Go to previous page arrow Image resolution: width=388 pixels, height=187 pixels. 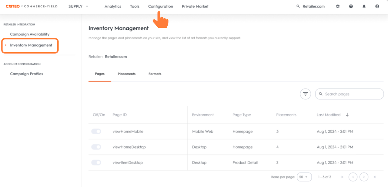353,177
